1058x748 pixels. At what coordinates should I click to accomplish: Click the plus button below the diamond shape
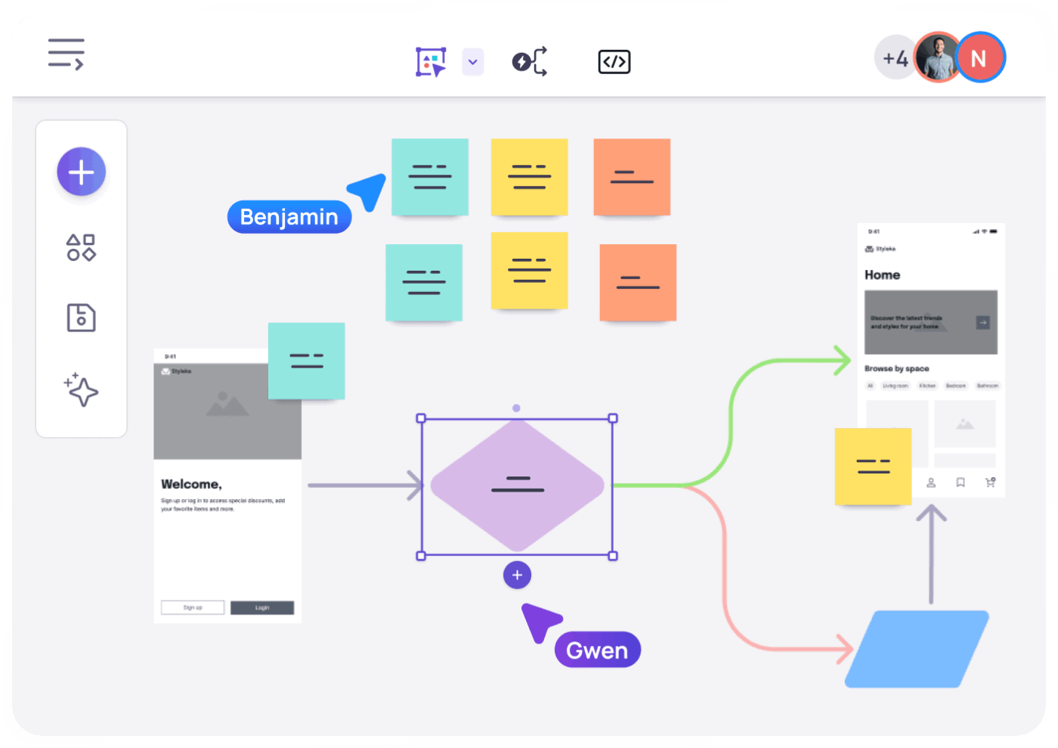(x=517, y=575)
